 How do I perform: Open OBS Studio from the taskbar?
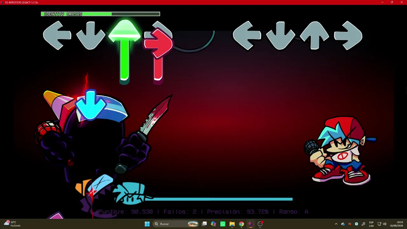point(260,224)
